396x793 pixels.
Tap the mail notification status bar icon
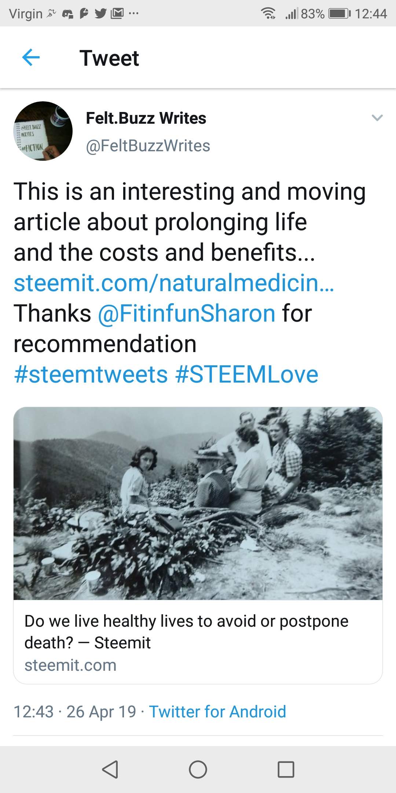click(x=117, y=14)
